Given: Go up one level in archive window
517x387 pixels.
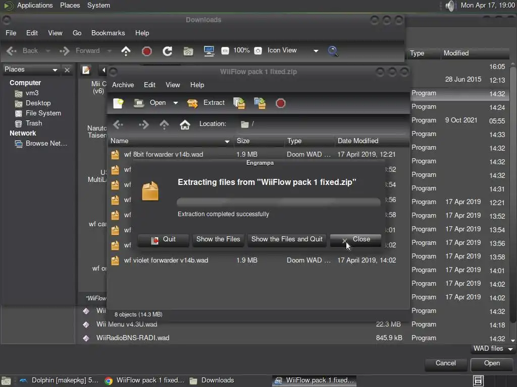Looking at the screenshot, I should pyautogui.click(x=164, y=124).
